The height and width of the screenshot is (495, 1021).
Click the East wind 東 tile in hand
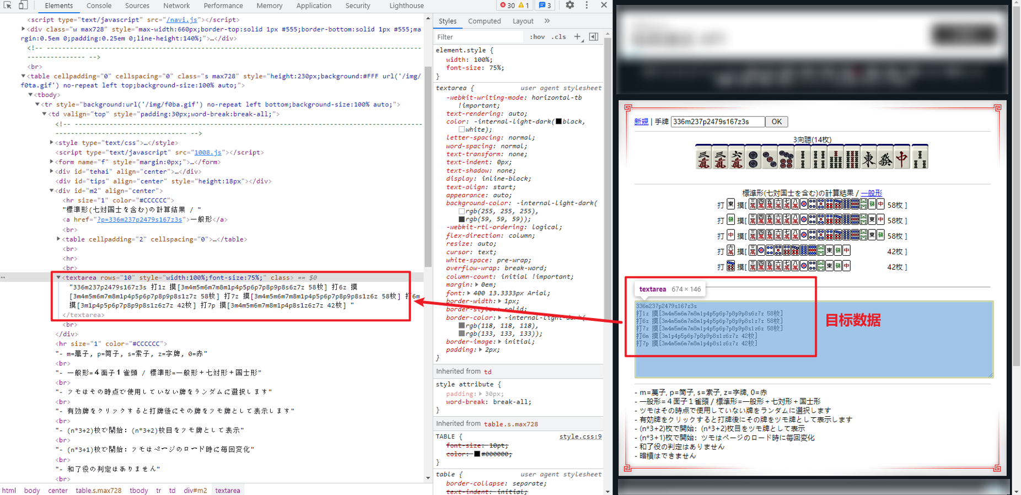pyautogui.click(x=869, y=157)
